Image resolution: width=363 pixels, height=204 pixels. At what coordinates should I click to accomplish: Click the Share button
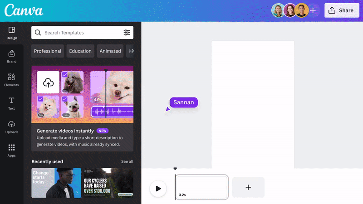(341, 10)
